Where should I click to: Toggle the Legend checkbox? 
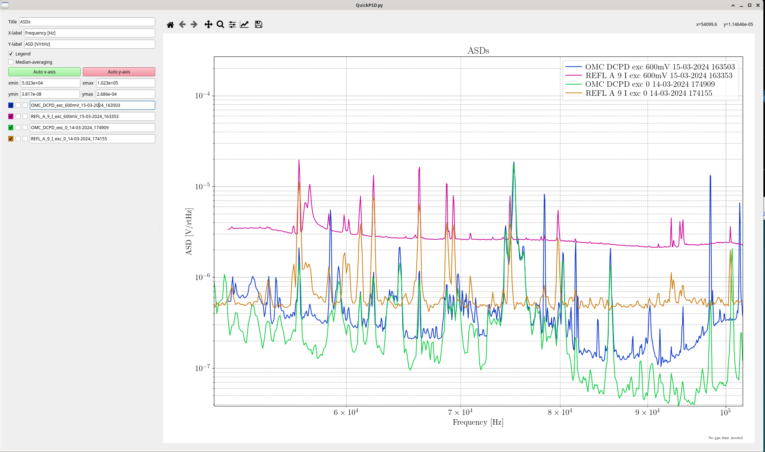pos(11,54)
